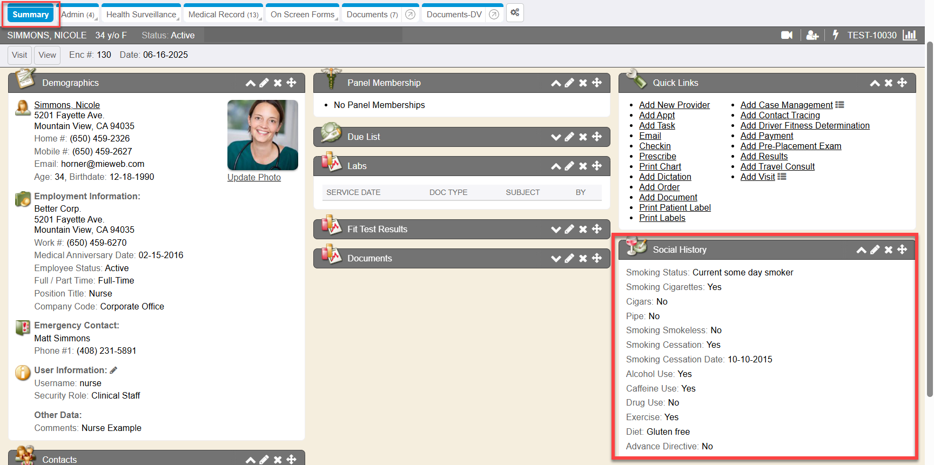Click the pencil icon next to User Information
This screenshot has height=465, width=934.
113,370
